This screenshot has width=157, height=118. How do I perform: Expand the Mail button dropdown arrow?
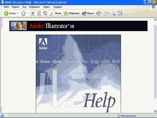pos(109,13)
